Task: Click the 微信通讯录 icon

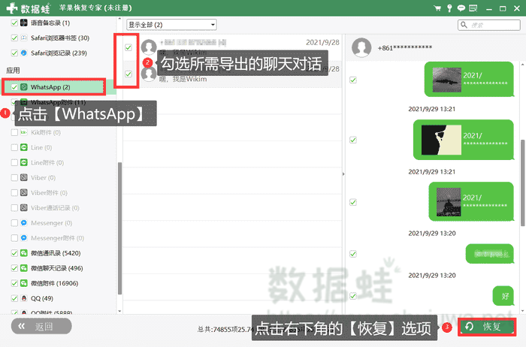Action: pyautogui.click(x=24, y=253)
